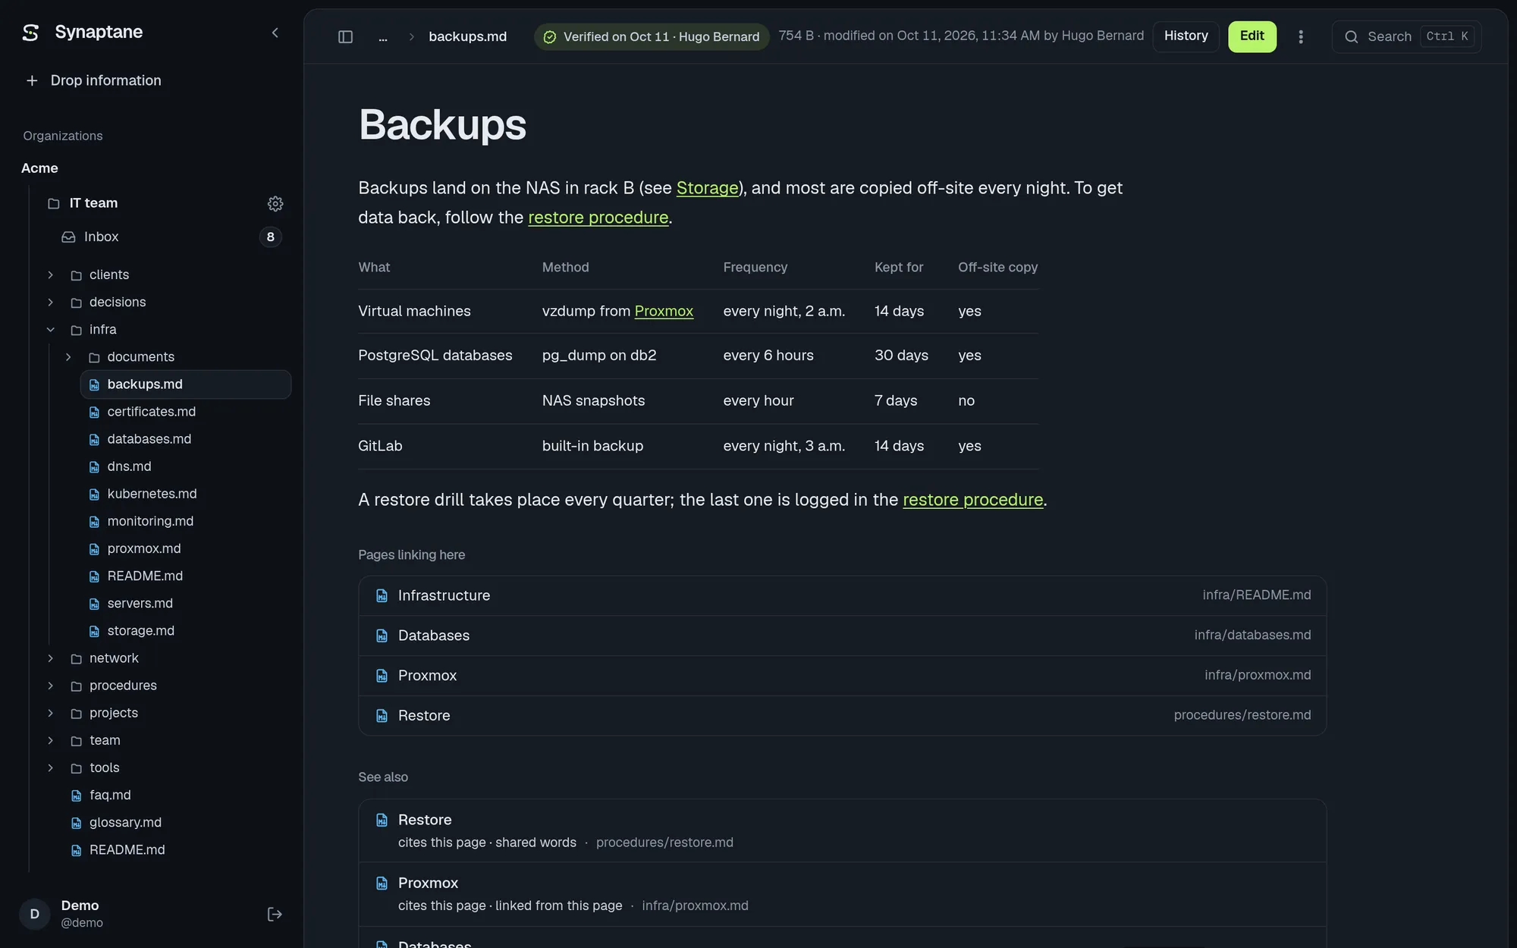Click the 'every 6 hours' table cell

point(768,355)
